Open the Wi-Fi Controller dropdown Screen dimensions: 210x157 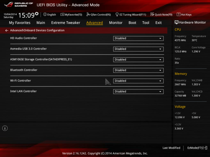click(138, 81)
